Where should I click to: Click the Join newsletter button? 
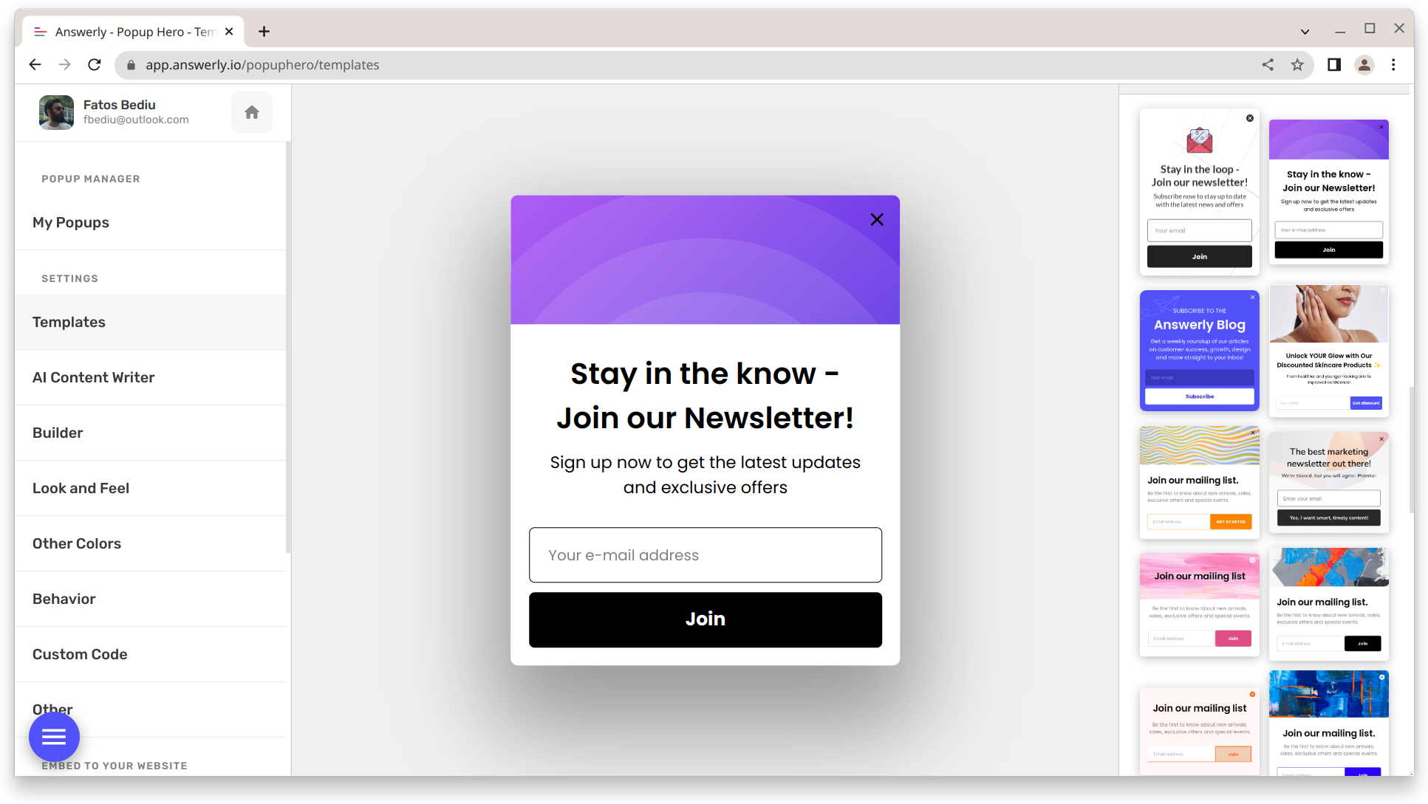click(x=704, y=619)
